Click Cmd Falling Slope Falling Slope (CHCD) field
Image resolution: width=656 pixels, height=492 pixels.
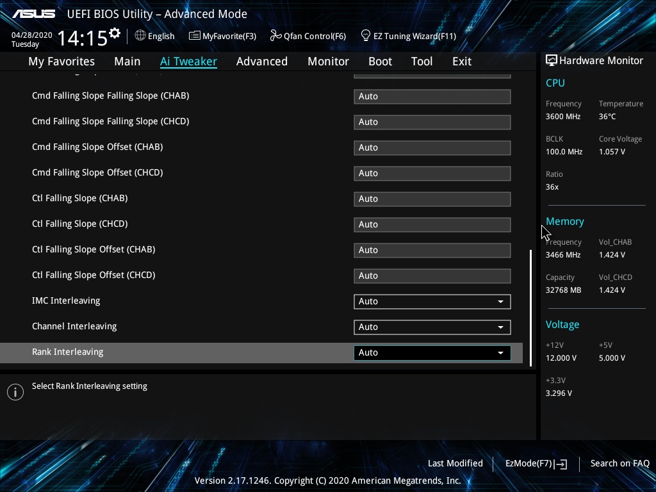(432, 122)
